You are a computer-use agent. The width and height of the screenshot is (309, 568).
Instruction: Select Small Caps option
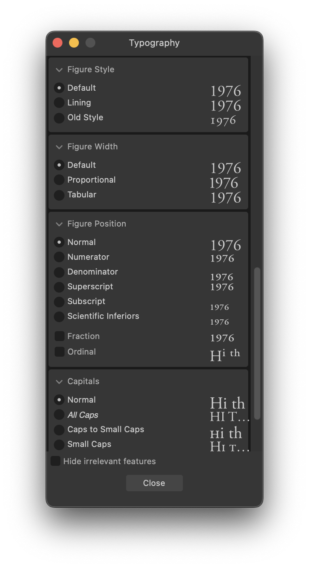coord(59,444)
